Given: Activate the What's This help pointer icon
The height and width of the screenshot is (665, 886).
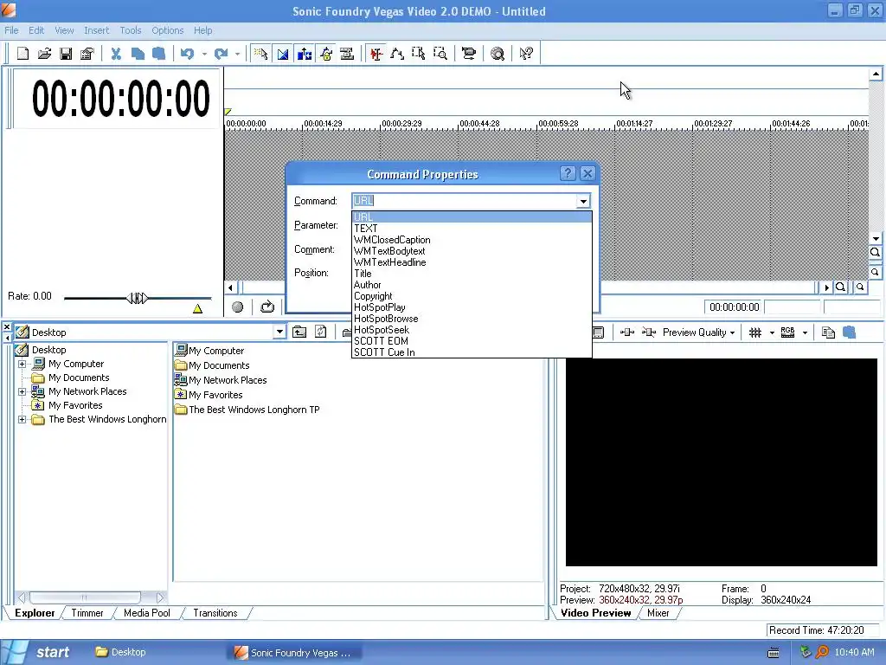Looking at the screenshot, I should [x=526, y=54].
